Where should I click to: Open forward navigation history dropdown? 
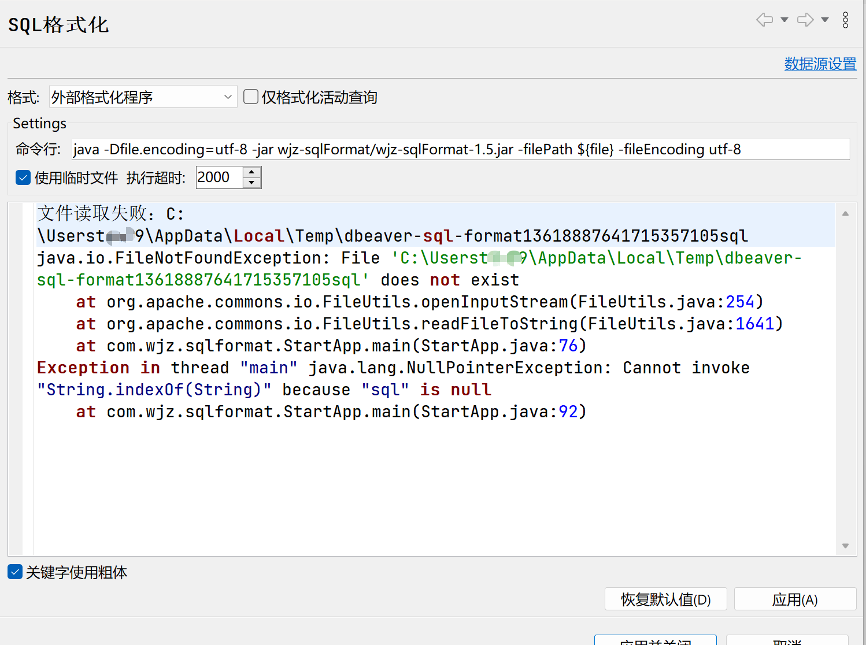pos(824,20)
